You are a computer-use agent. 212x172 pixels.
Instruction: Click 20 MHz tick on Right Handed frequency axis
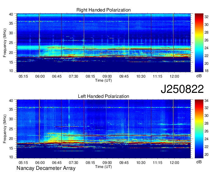[11, 53]
